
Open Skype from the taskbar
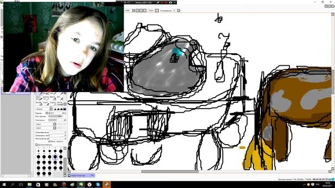(x=98, y=184)
